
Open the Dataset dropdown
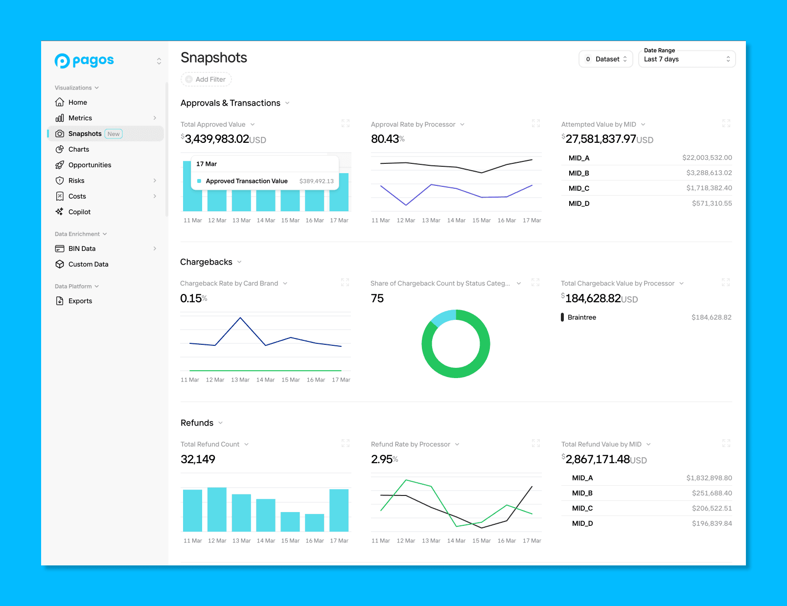pyautogui.click(x=606, y=59)
